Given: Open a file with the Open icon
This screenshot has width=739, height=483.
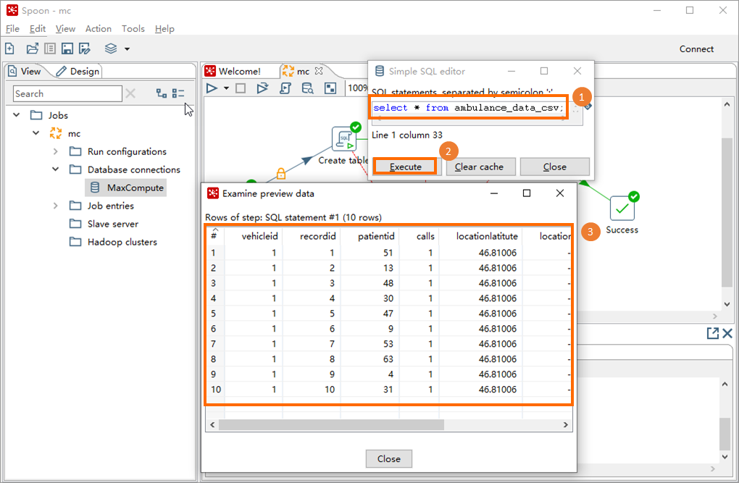Looking at the screenshot, I should (x=31, y=49).
